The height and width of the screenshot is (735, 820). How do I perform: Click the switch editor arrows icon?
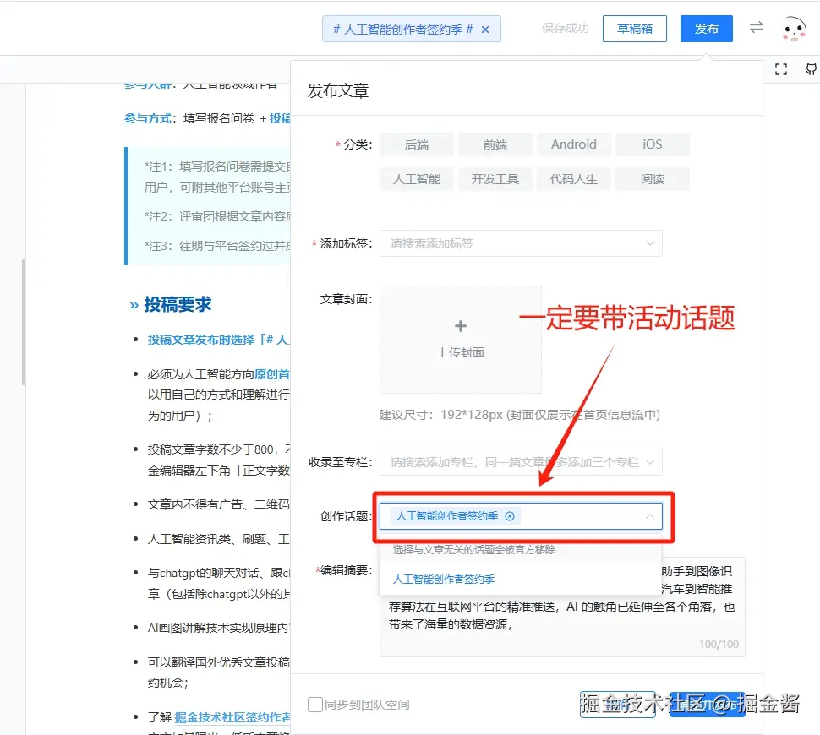[x=755, y=28]
